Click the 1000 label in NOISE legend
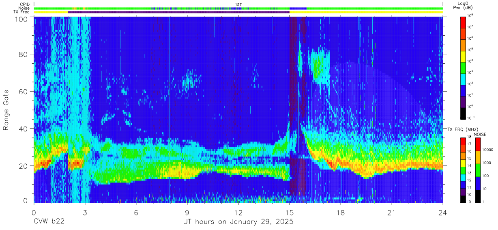This screenshot has height=230, width=498. pos(487,163)
